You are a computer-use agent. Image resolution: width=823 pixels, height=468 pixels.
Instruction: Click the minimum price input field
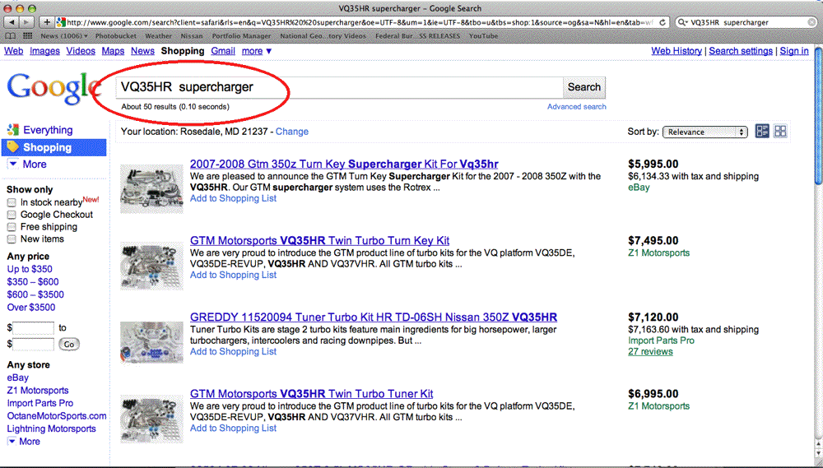coord(35,327)
